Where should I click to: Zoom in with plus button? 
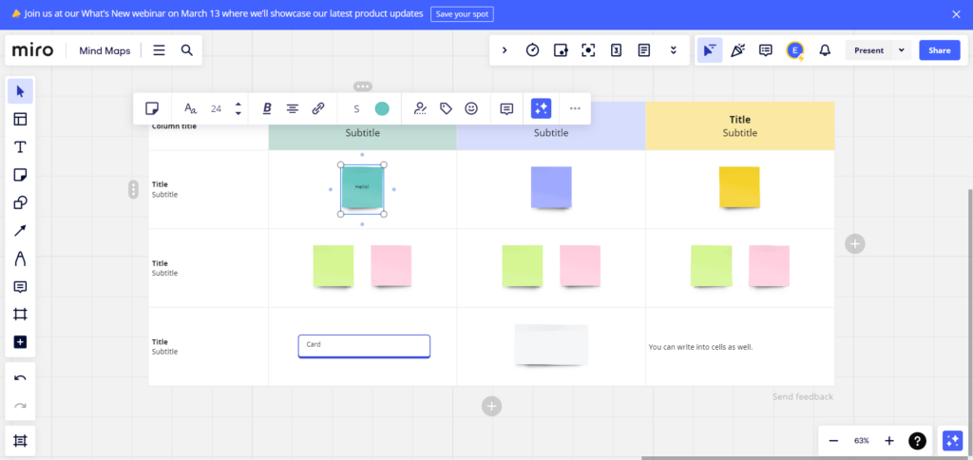(889, 441)
